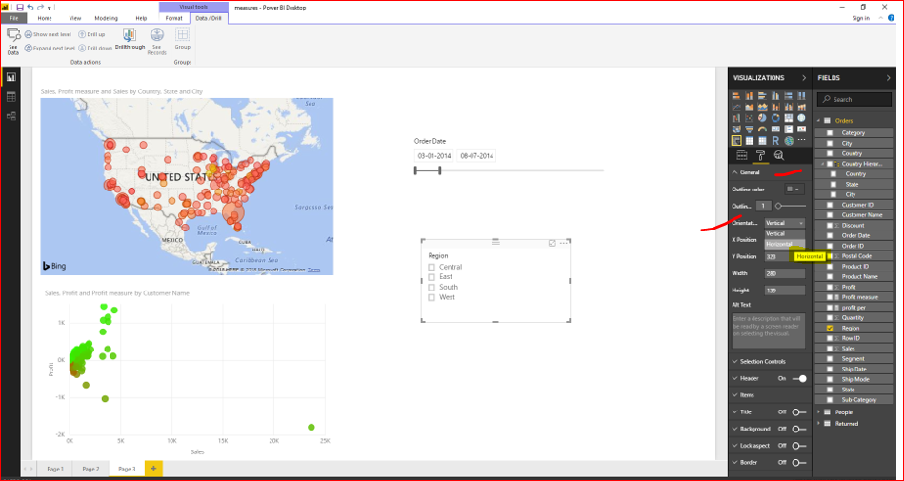The width and height of the screenshot is (904, 481).
Task: Open the Modeling ribbon tab
Action: tap(106, 18)
